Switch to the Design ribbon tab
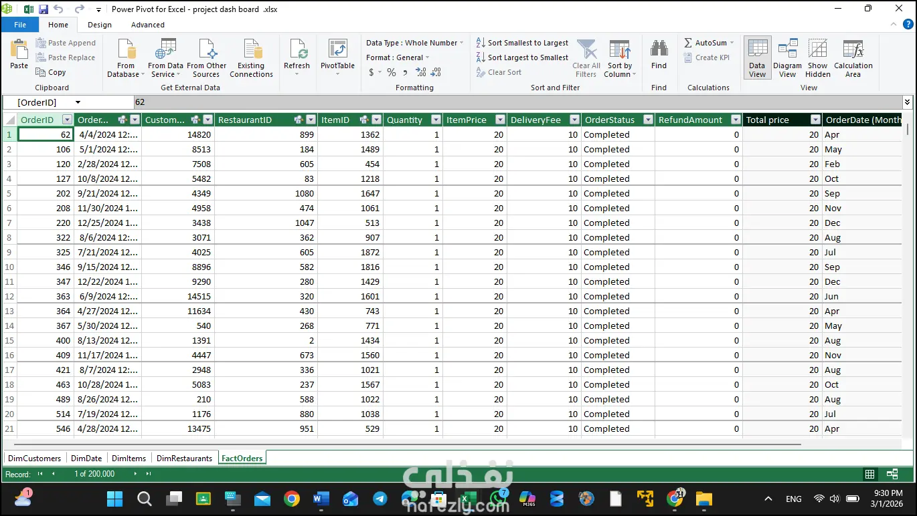The width and height of the screenshot is (917, 516). pos(100,25)
